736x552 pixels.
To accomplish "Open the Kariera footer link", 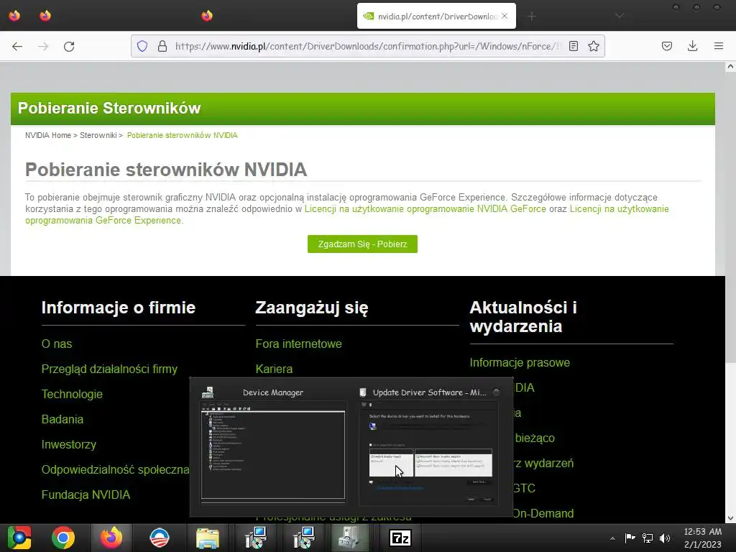I will (274, 369).
